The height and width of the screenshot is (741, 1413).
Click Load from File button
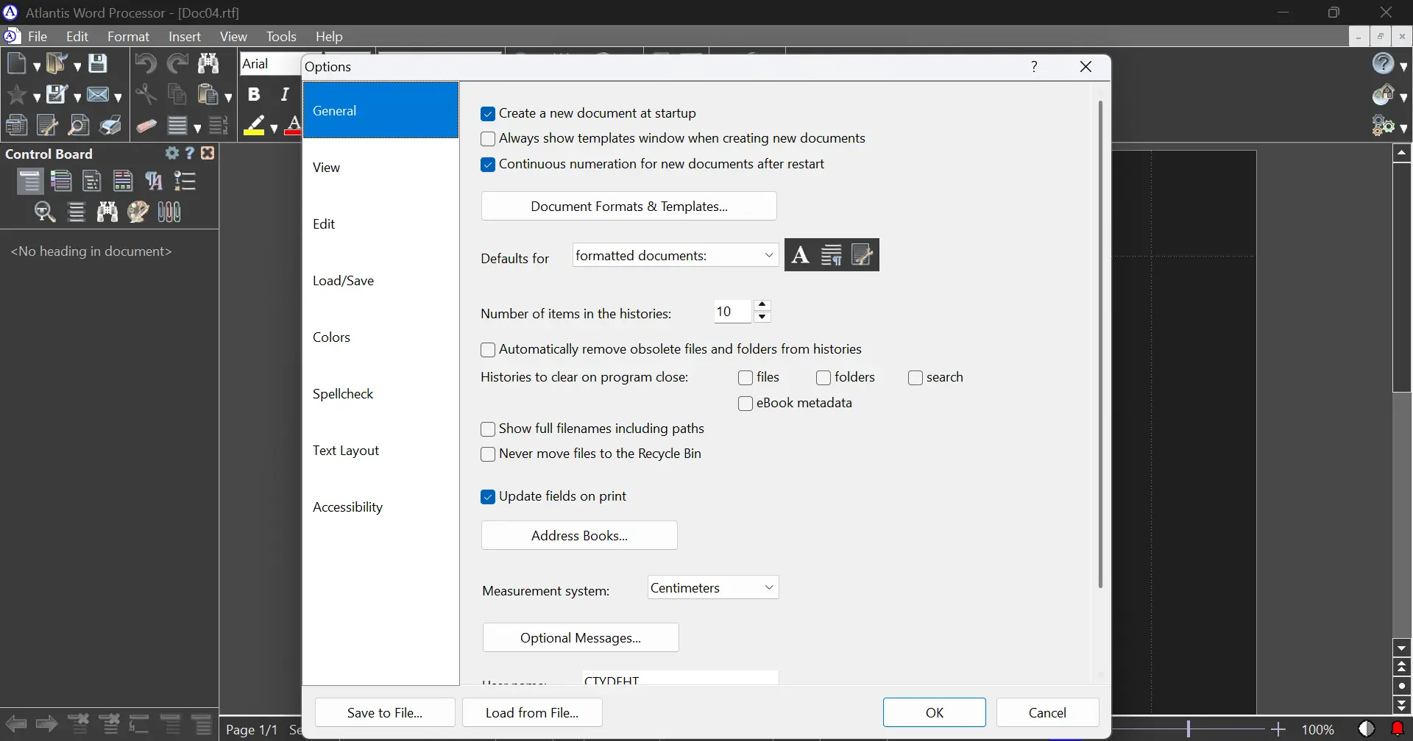point(532,713)
